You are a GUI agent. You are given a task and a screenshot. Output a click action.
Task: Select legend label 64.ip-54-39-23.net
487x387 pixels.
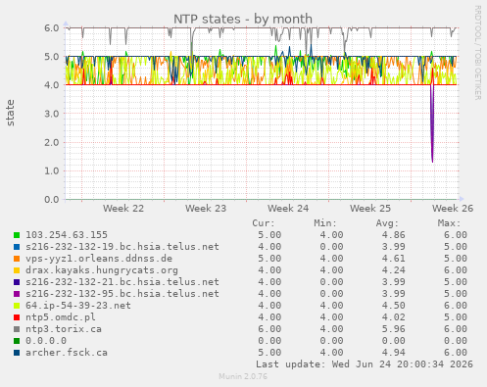pyautogui.click(x=78, y=306)
